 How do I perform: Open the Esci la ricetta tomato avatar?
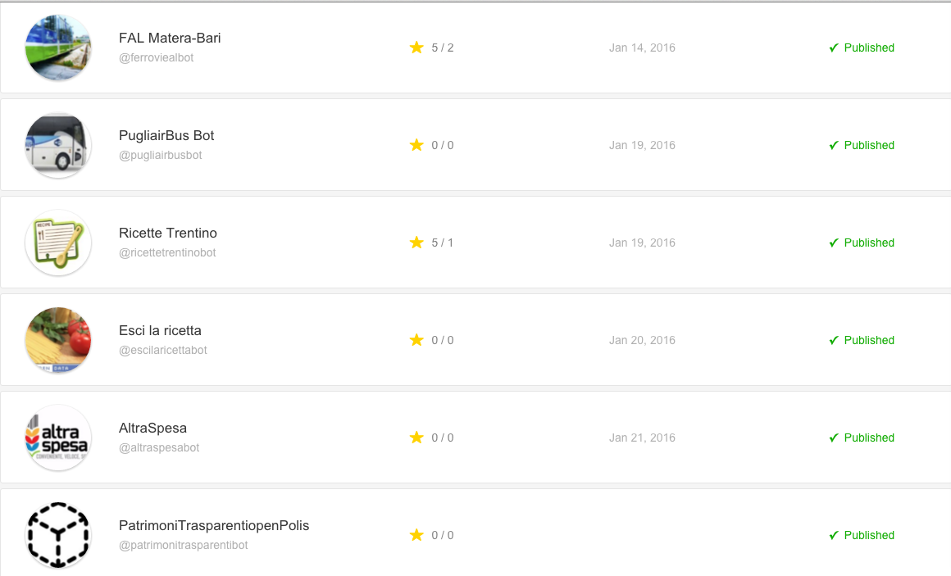point(58,340)
